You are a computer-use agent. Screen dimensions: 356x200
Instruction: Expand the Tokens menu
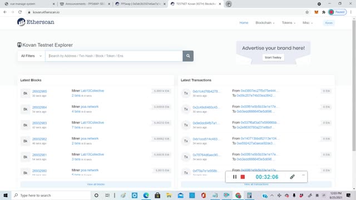tap(289, 23)
